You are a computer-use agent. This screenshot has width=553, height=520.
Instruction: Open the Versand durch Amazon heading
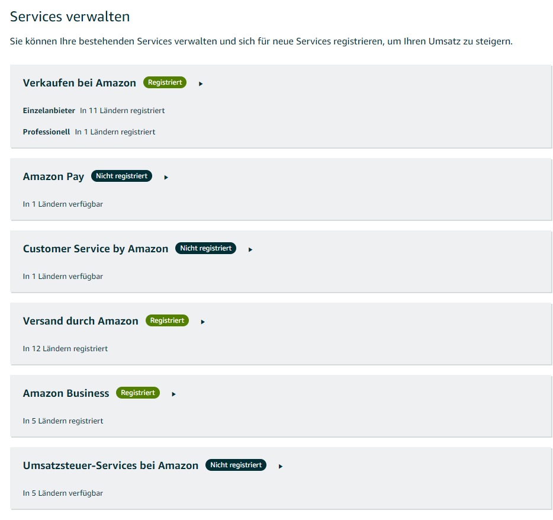(x=81, y=321)
